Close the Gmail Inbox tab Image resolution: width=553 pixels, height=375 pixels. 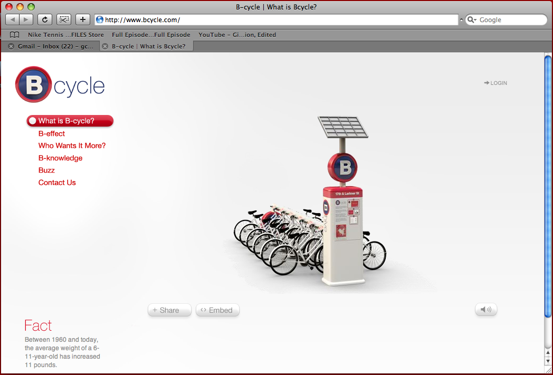[x=11, y=46]
